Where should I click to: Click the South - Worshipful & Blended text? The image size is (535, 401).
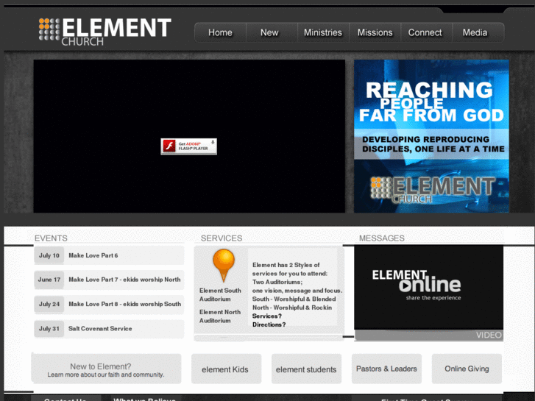pyautogui.click(x=294, y=299)
